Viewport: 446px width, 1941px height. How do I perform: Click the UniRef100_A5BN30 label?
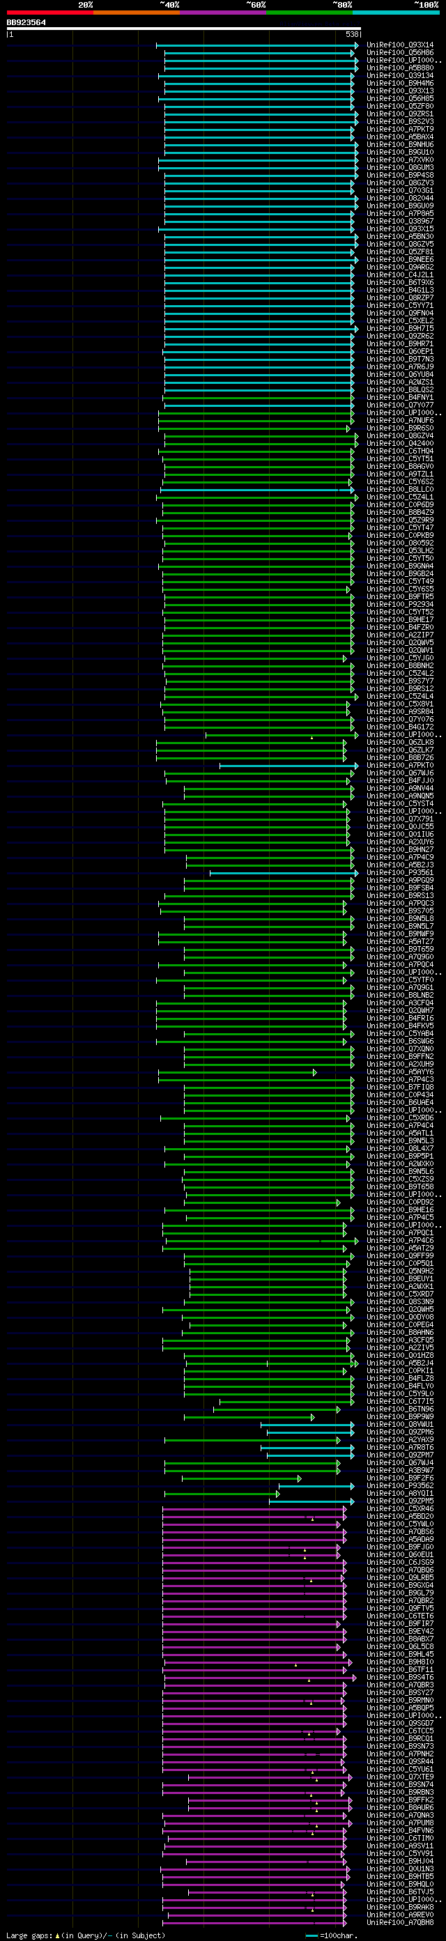(x=400, y=237)
